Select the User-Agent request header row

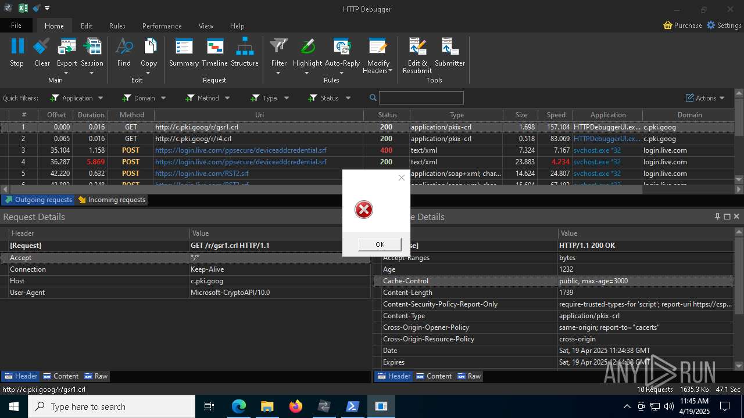(185, 293)
